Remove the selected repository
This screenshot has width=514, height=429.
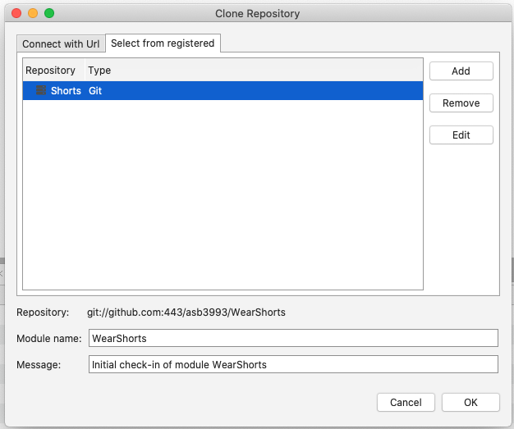pos(461,103)
